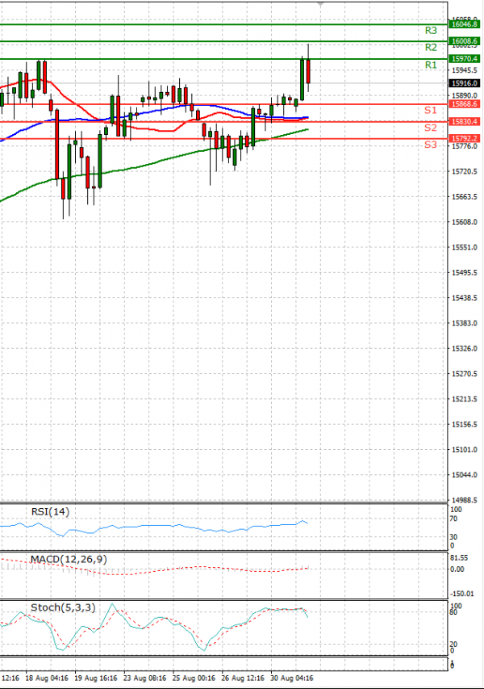484x689 pixels.
Task: Click the Stoch scale value 20
Action: [x=453, y=645]
